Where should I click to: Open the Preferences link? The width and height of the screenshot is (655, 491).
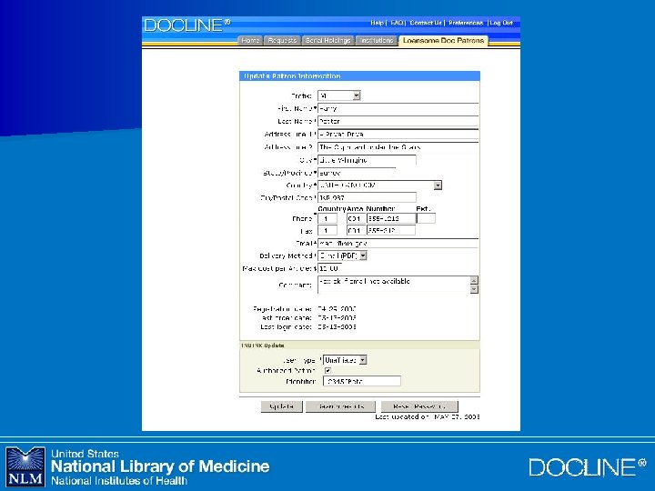tap(466, 23)
